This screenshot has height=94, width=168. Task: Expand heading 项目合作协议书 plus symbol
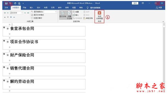(8, 42)
